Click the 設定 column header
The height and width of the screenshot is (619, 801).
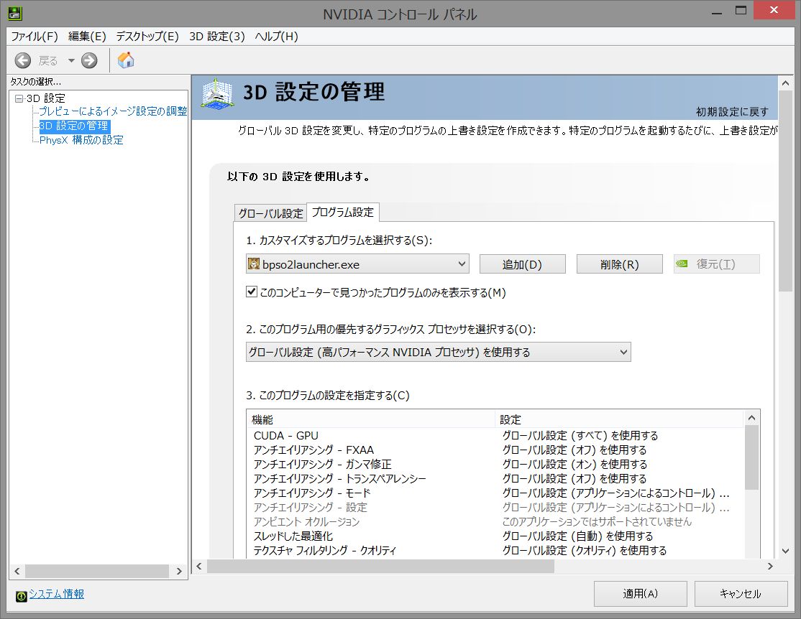[619, 419]
